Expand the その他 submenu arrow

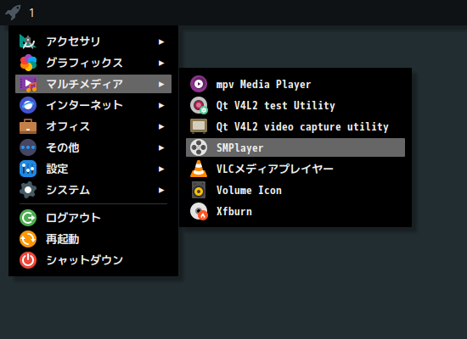[x=161, y=147]
